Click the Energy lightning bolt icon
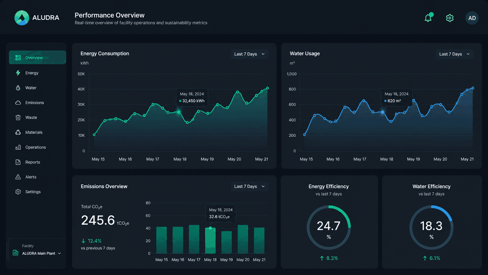 (18, 73)
